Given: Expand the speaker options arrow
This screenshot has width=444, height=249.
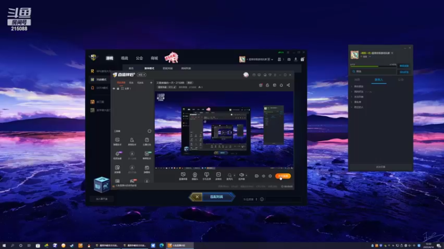Looking at the screenshot, I should pos(246,175).
